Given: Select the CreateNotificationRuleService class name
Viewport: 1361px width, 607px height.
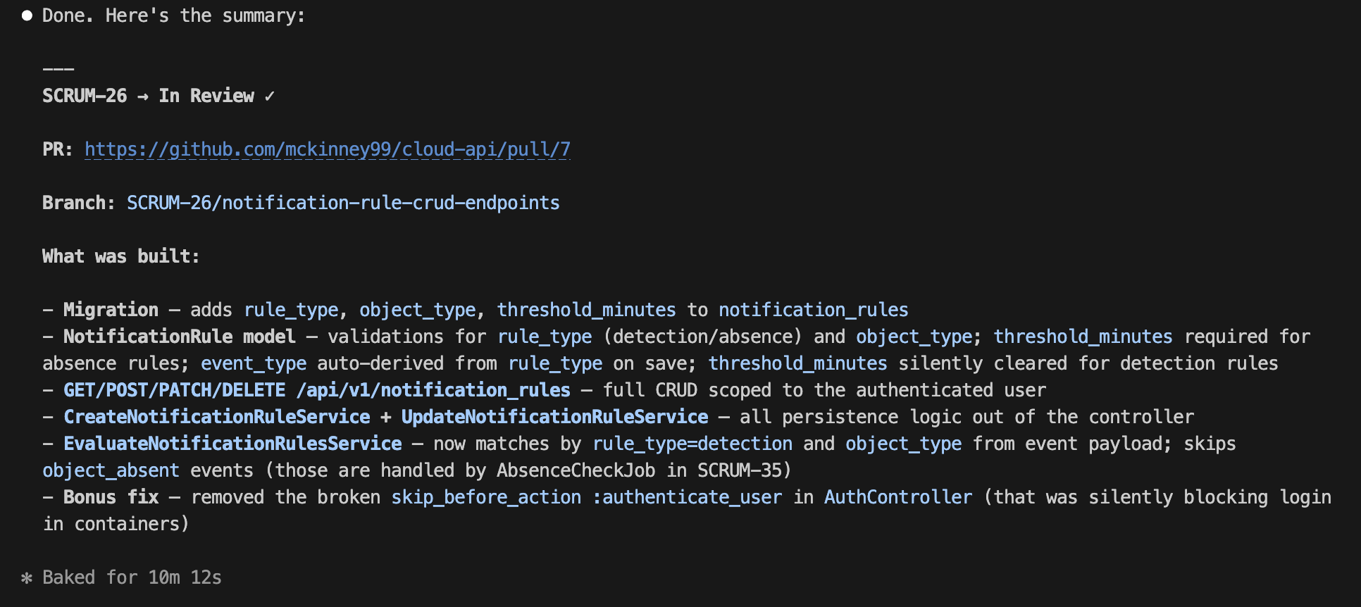Looking at the screenshot, I should click(x=217, y=417).
